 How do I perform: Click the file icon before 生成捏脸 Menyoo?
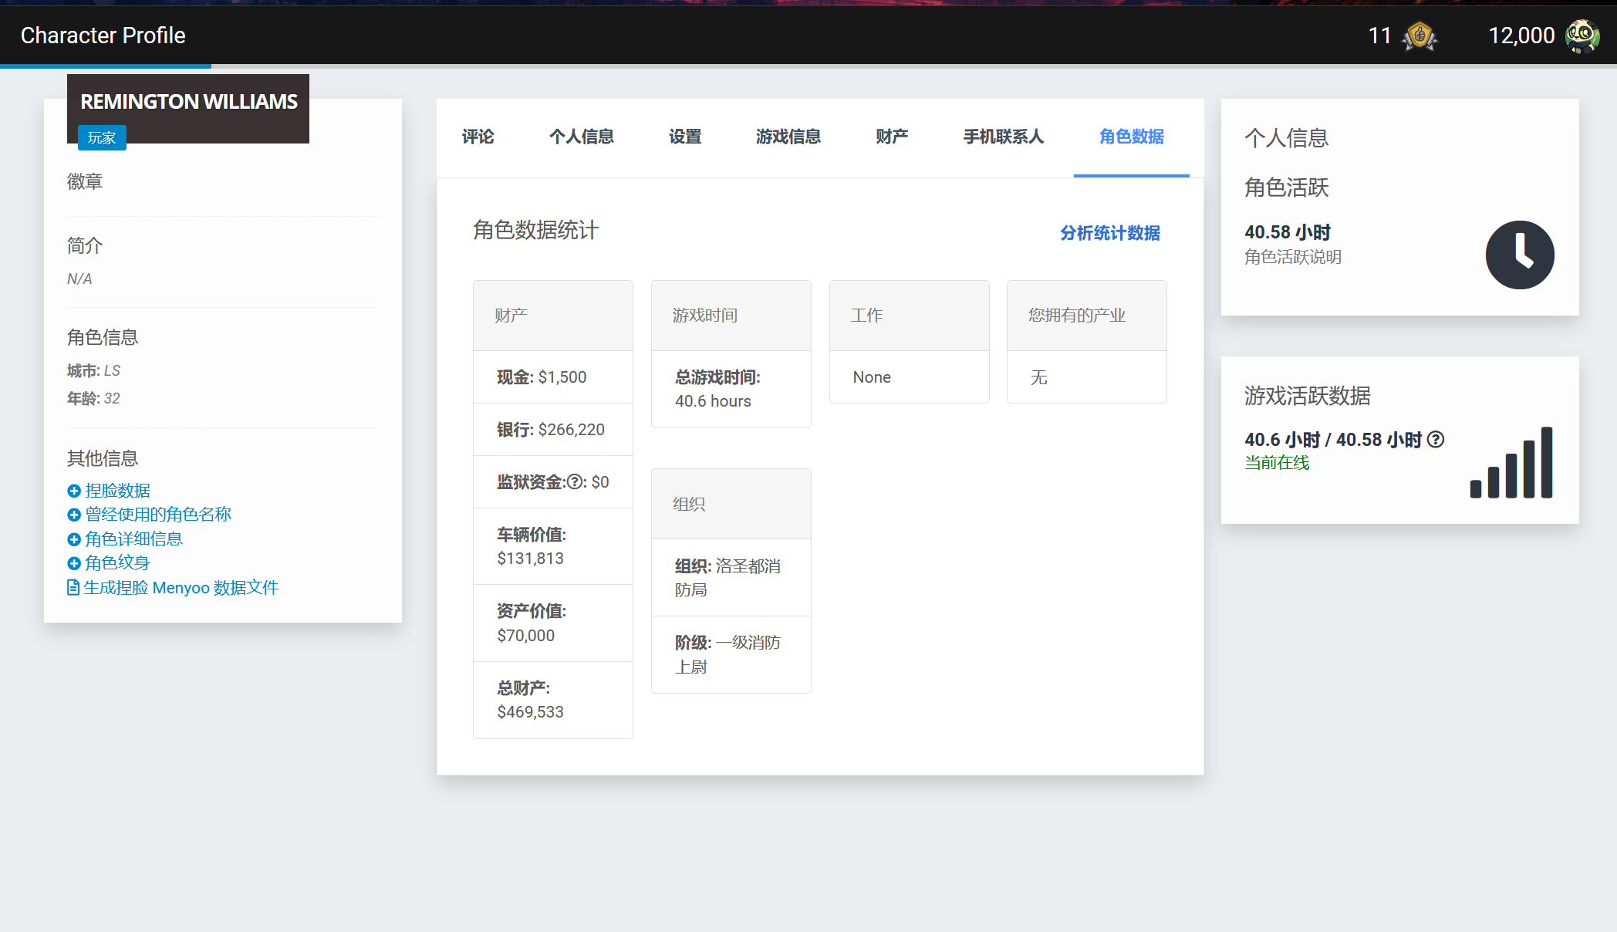tap(73, 588)
